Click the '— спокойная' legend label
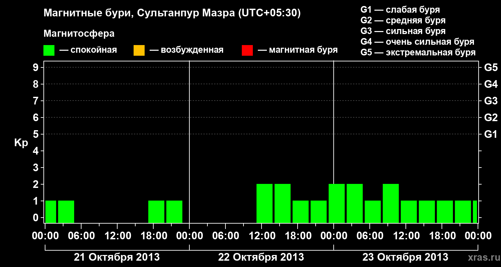This screenshot has width=501, height=267. pos(88,50)
